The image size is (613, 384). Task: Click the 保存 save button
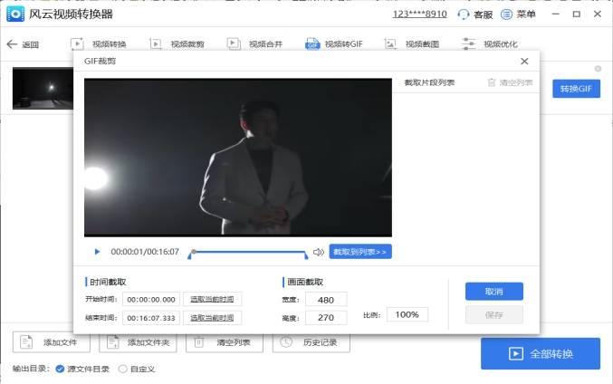493,315
